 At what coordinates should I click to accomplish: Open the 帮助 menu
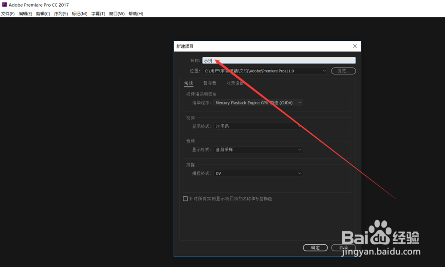pyautogui.click(x=135, y=13)
